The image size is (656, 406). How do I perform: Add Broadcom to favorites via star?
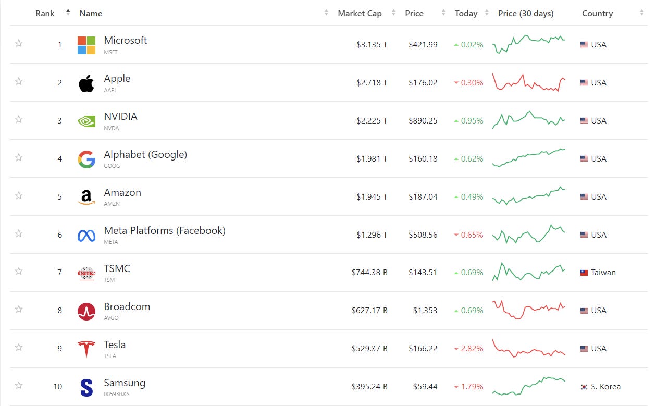click(19, 310)
